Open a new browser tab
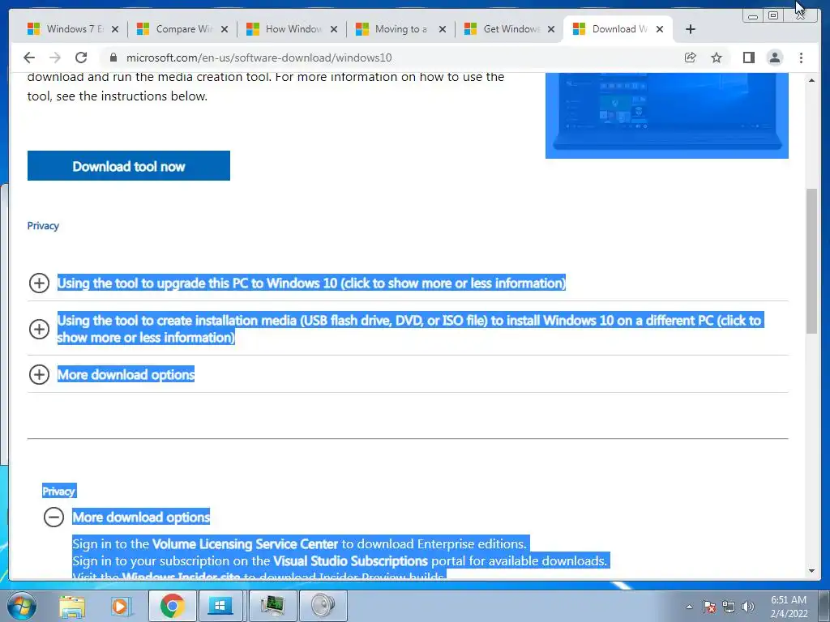The width and height of the screenshot is (830, 622). (690, 29)
